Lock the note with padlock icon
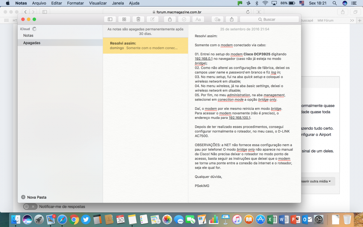 click(170, 19)
